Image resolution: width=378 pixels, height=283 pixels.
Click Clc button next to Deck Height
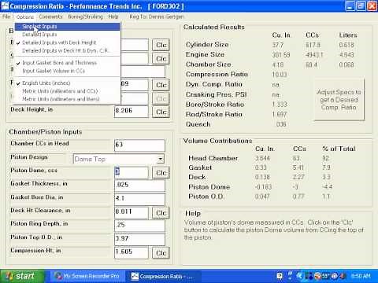click(161, 112)
